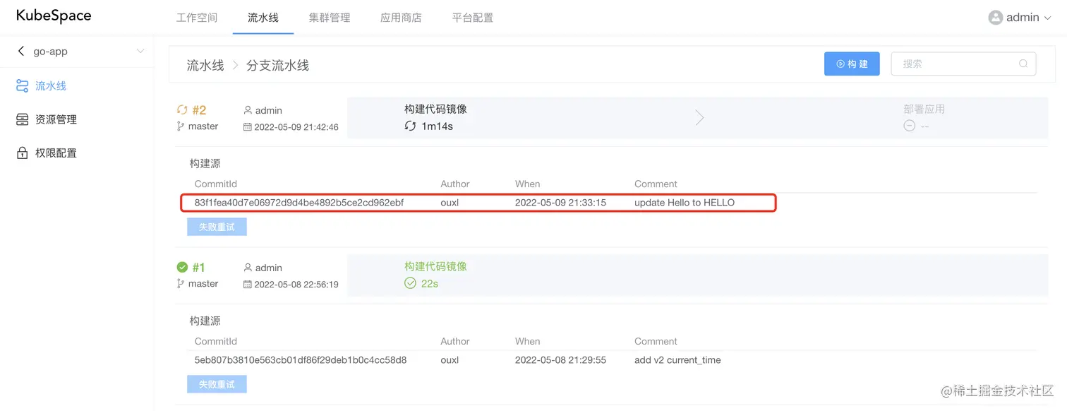This screenshot has height=411, width=1067.
Task: Click the 流水线 sidebar icon
Action: [23, 85]
